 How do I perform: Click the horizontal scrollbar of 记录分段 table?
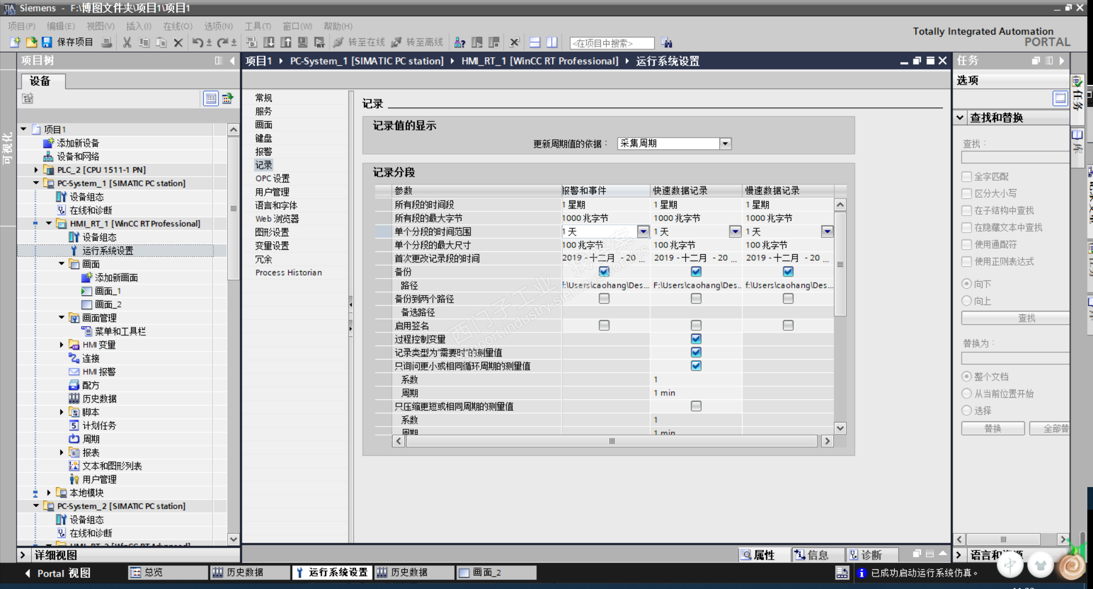(x=612, y=441)
